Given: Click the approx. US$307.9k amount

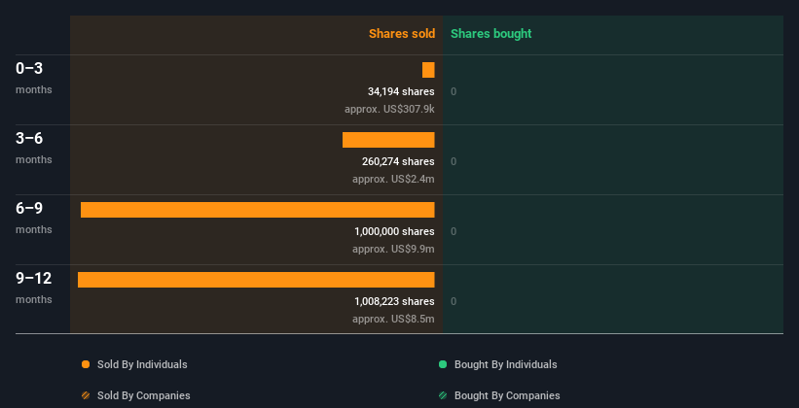Looking at the screenshot, I should (x=389, y=109).
